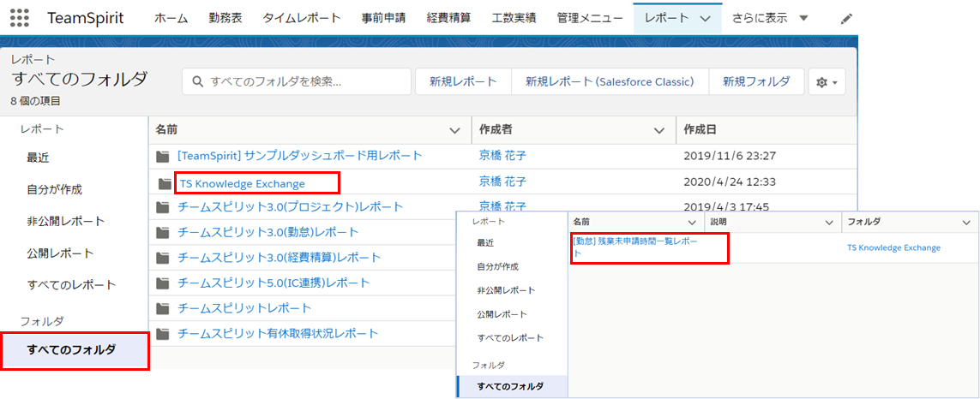Open [TeamSpirit] サンプルダッシュボード用レポート folder
The width and height of the screenshot is (980, 399).
[x=301, y=156]
